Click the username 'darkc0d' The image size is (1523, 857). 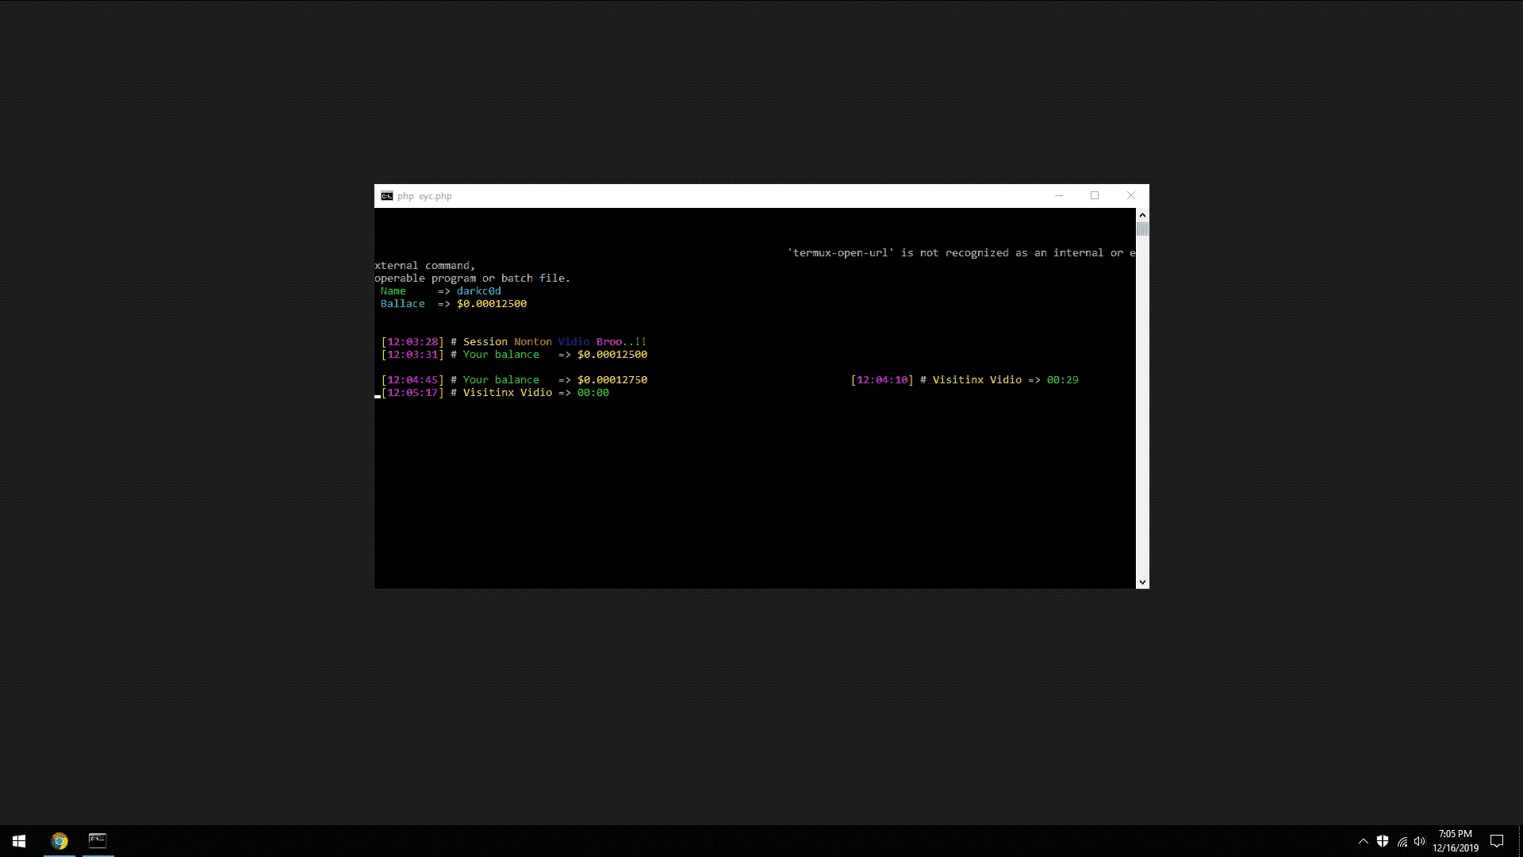[479, 291]
